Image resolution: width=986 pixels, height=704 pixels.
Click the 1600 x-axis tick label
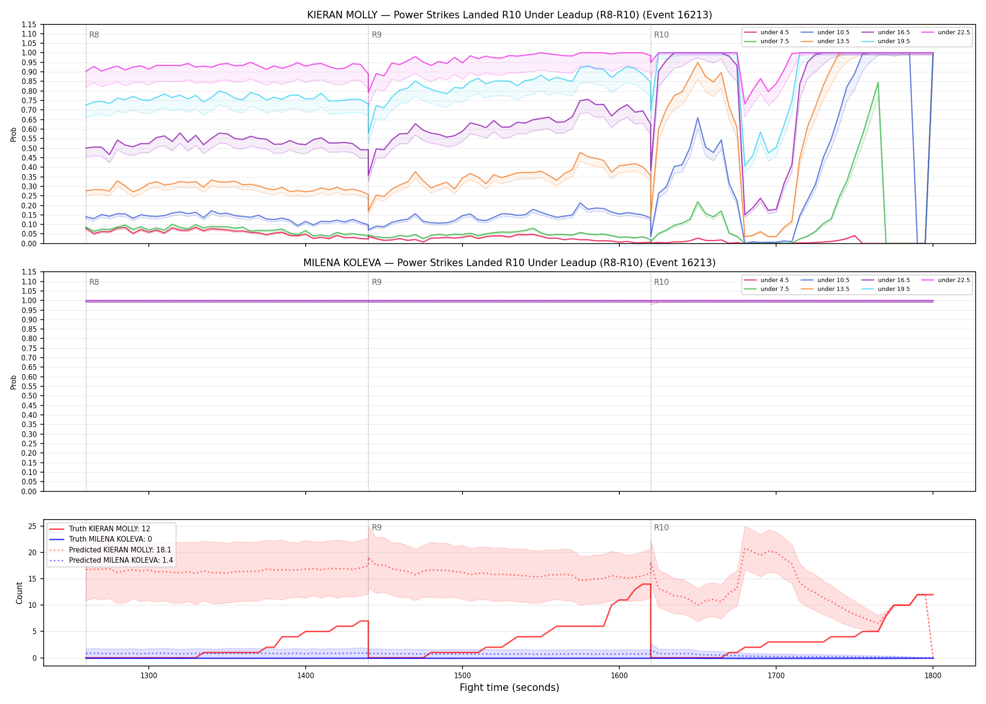[x=619, y=675]
